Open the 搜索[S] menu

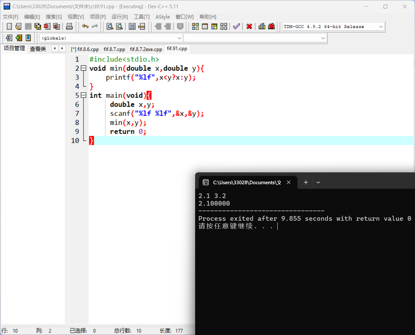point(54,17)
